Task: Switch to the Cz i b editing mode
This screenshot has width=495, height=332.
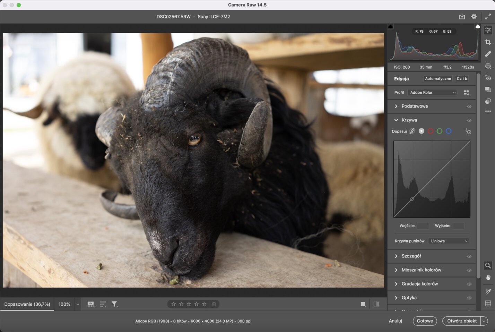Action: pos(462,78)
